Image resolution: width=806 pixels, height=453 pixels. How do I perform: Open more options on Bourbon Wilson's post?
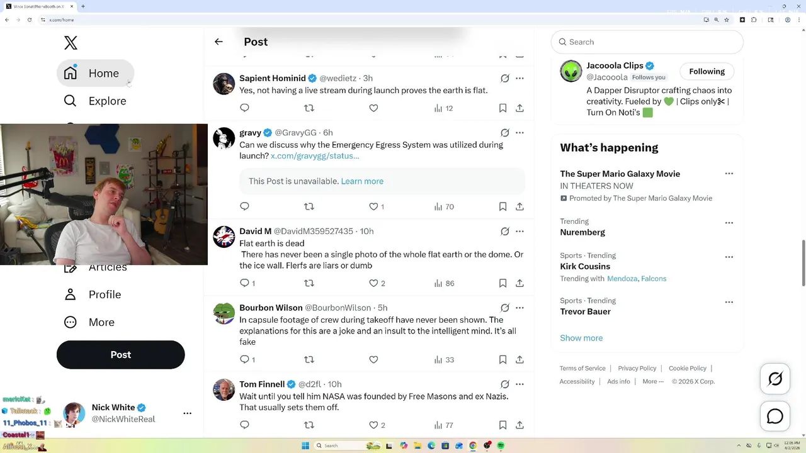pyautogui.click(x=519, y=308)
